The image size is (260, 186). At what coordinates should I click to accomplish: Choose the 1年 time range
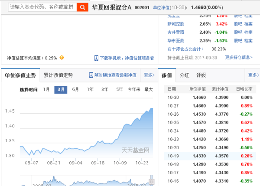91,90
